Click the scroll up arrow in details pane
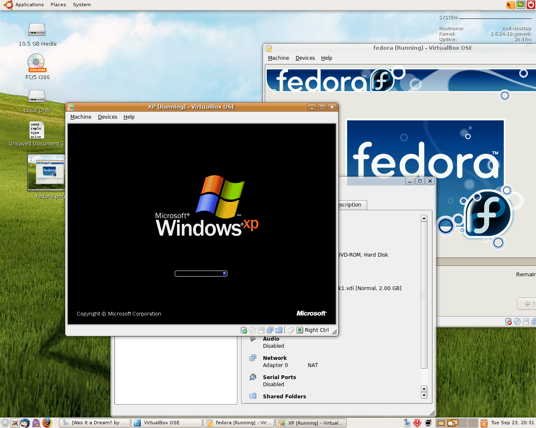This screenshot has width=536, height=428. (424, 218)
